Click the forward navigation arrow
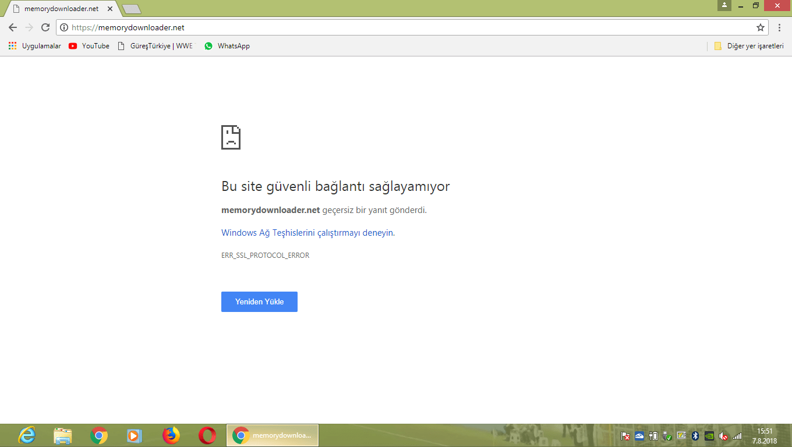Image resolution: width=792 pixels, height=447 pixels. coord(29,27)
